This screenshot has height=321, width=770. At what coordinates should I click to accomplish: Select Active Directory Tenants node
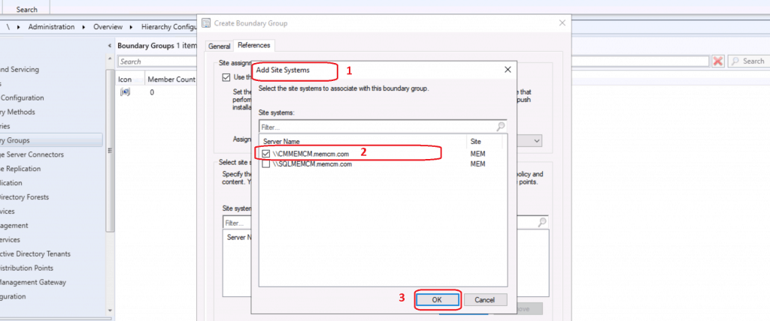(x=35, y=253)
